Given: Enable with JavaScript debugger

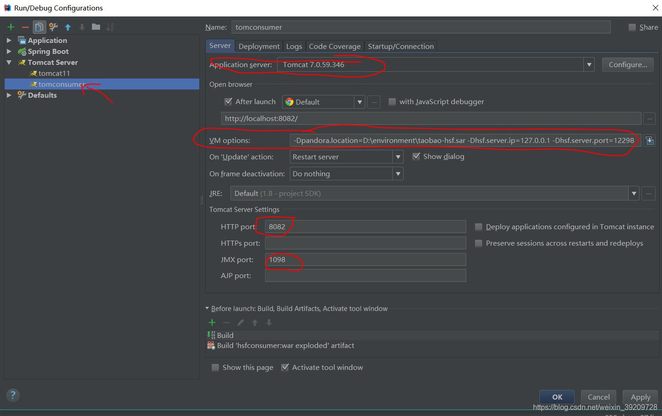Looking at the screenshot, I should point(392,101).
